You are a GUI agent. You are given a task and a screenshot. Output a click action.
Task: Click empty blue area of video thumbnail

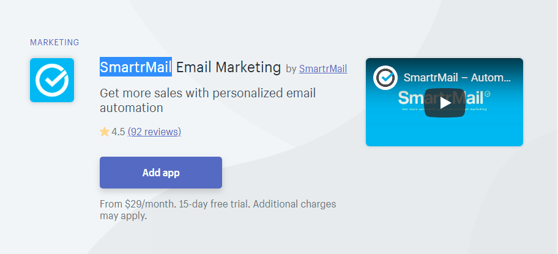[444, 131]
